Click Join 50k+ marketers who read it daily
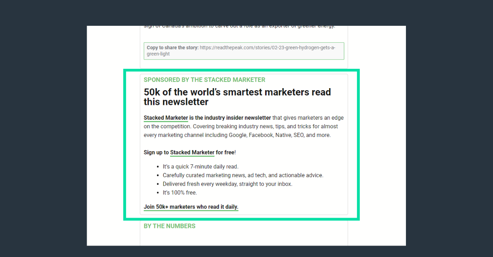Image resolution: width=493 pixels, height=257 pixels. coord(191,207)
